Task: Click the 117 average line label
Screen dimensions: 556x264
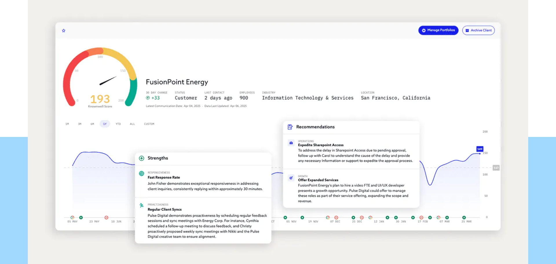Action: 496,168
